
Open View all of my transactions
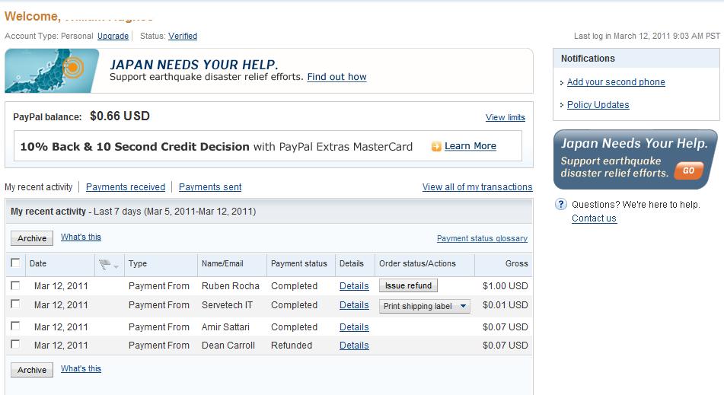[x=477, y=187]
